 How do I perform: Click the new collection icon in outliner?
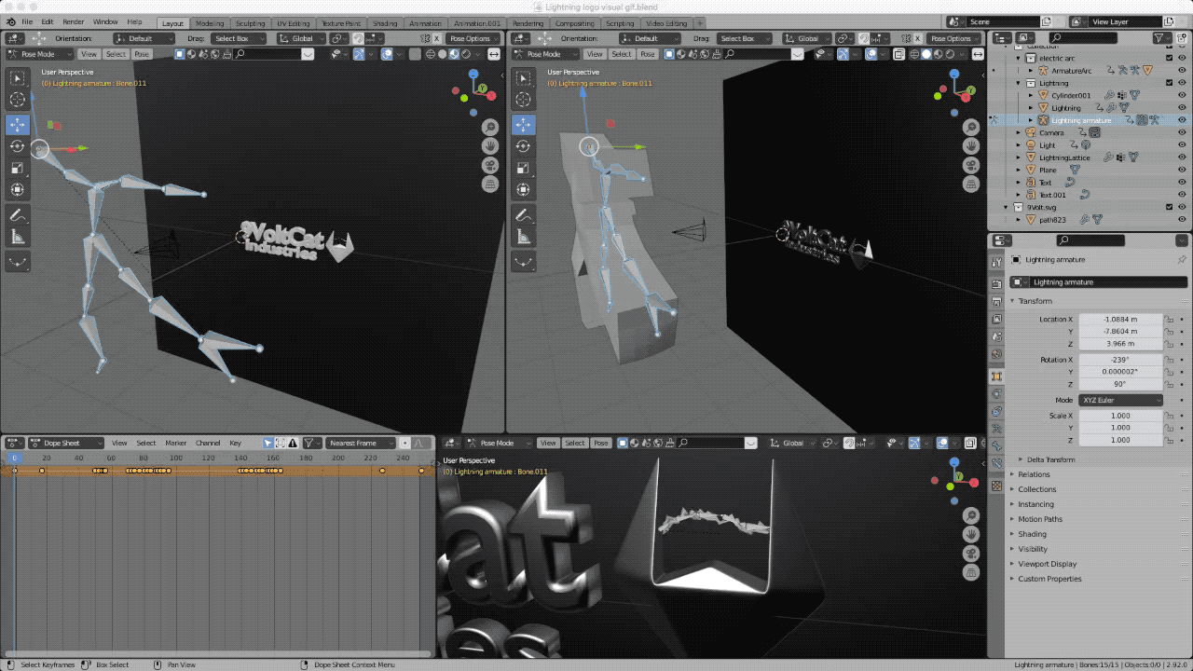[1182, 38]
